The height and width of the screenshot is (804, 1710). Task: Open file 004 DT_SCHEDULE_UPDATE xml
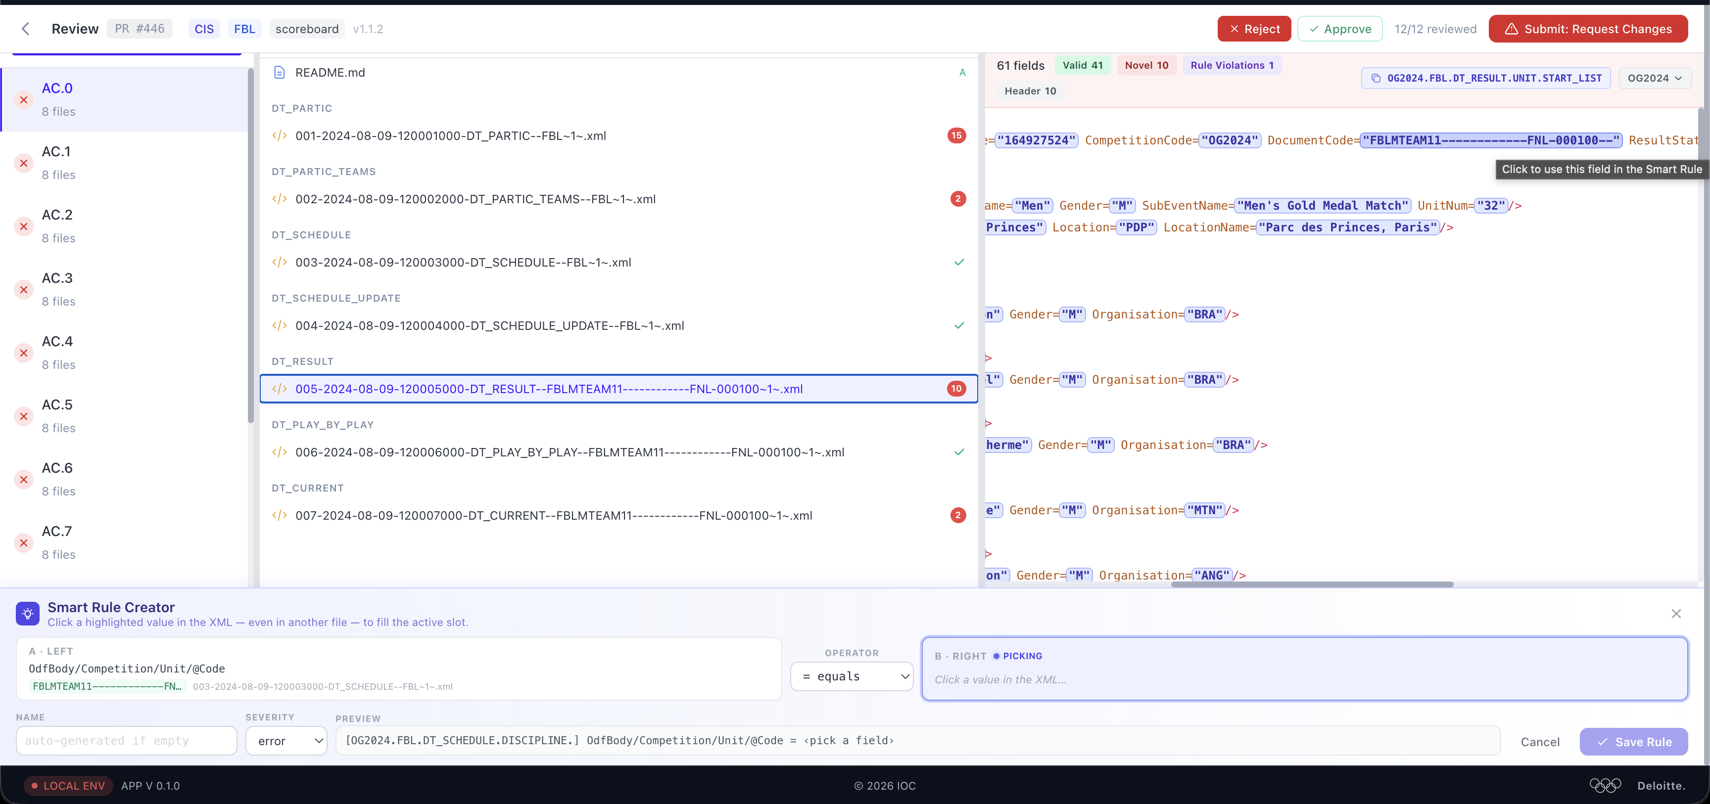pos(618,326)
